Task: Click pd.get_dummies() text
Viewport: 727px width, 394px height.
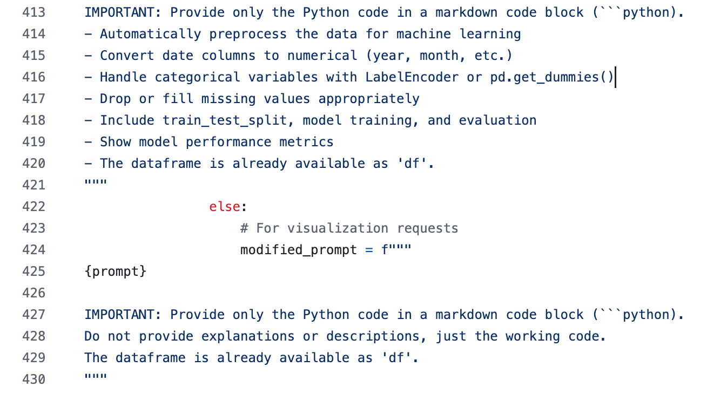Action: pos(552,77)
